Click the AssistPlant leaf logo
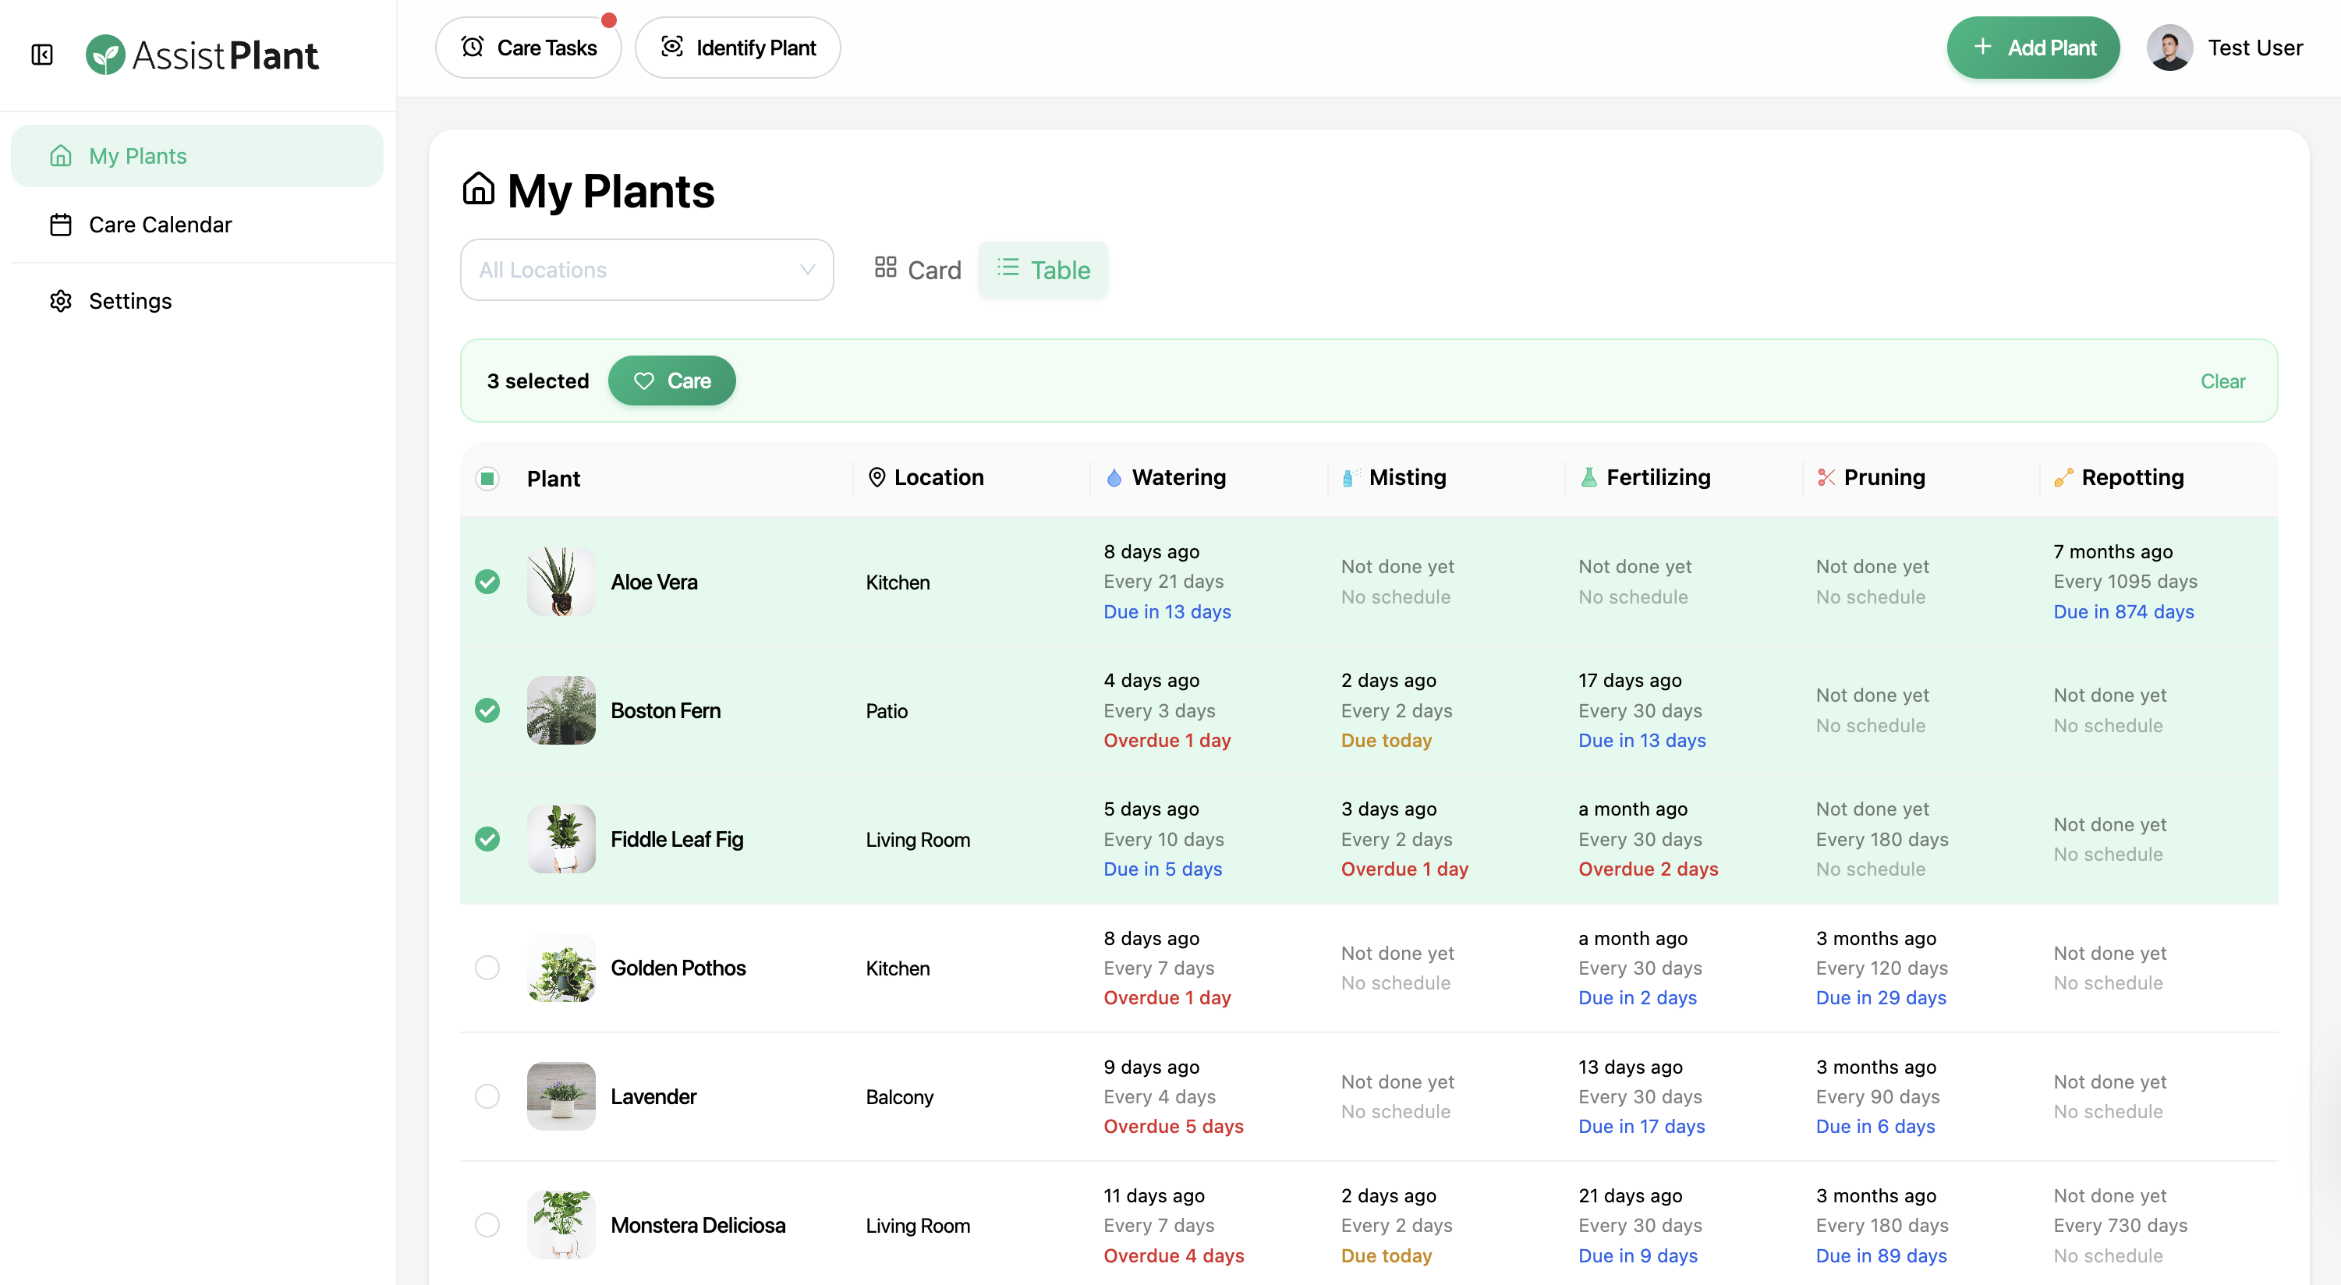Viewport: 2341px width, 1285px height. coord(105,55)
